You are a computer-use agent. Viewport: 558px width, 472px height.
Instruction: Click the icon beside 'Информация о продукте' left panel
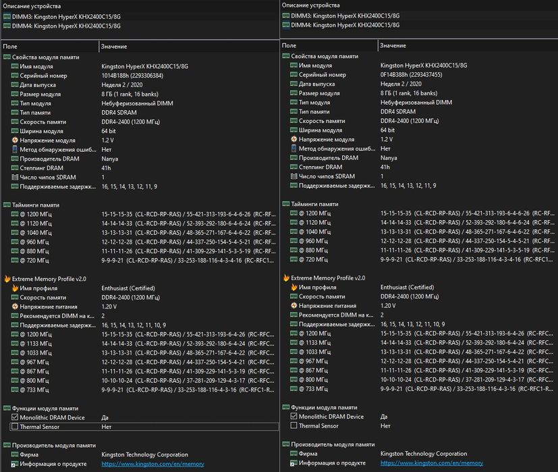coord(15,464)
